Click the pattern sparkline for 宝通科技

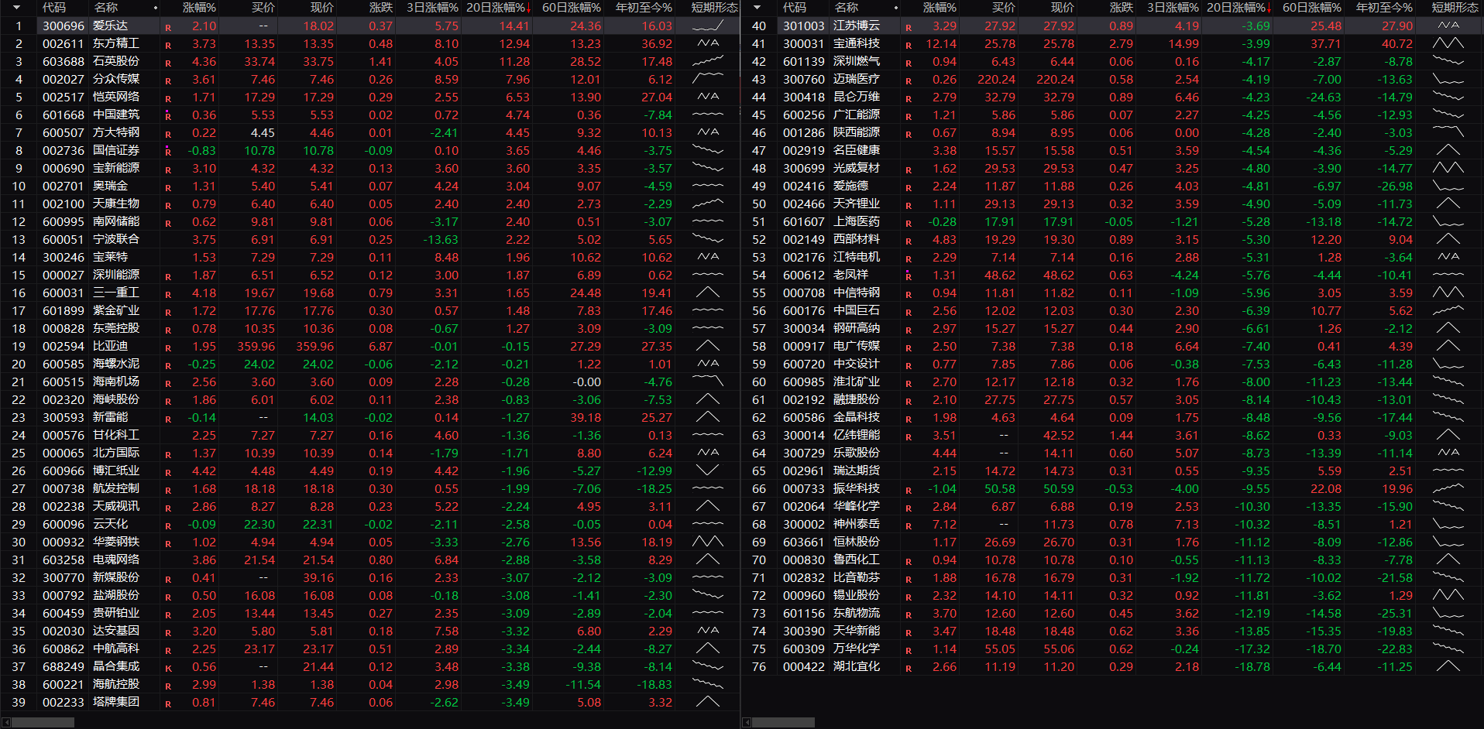(x=1448, y=44)
